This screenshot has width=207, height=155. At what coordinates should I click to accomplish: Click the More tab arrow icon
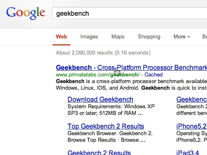(189, 37)
